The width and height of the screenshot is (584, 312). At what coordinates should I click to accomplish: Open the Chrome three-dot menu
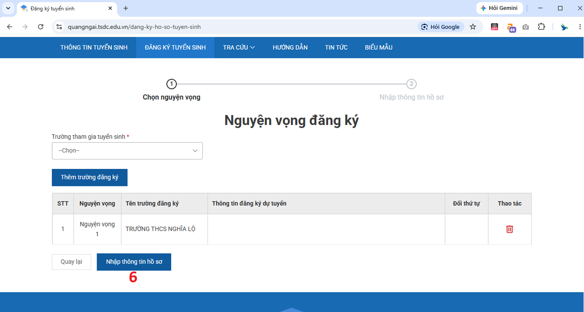580,27
